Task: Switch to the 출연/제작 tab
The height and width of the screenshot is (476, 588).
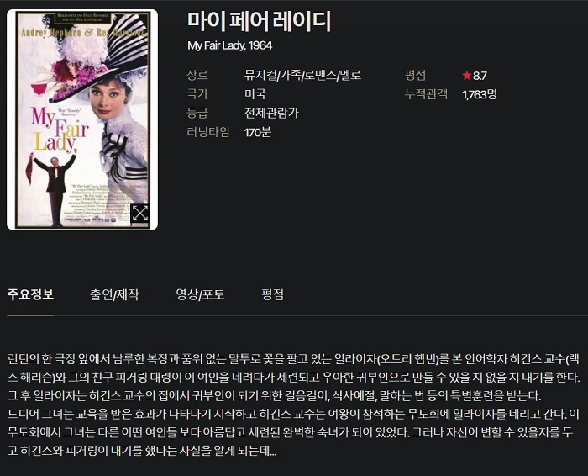Action: [114, 294]
